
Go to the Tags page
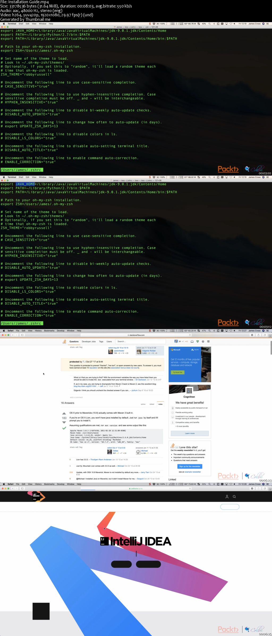click(101, 341)
